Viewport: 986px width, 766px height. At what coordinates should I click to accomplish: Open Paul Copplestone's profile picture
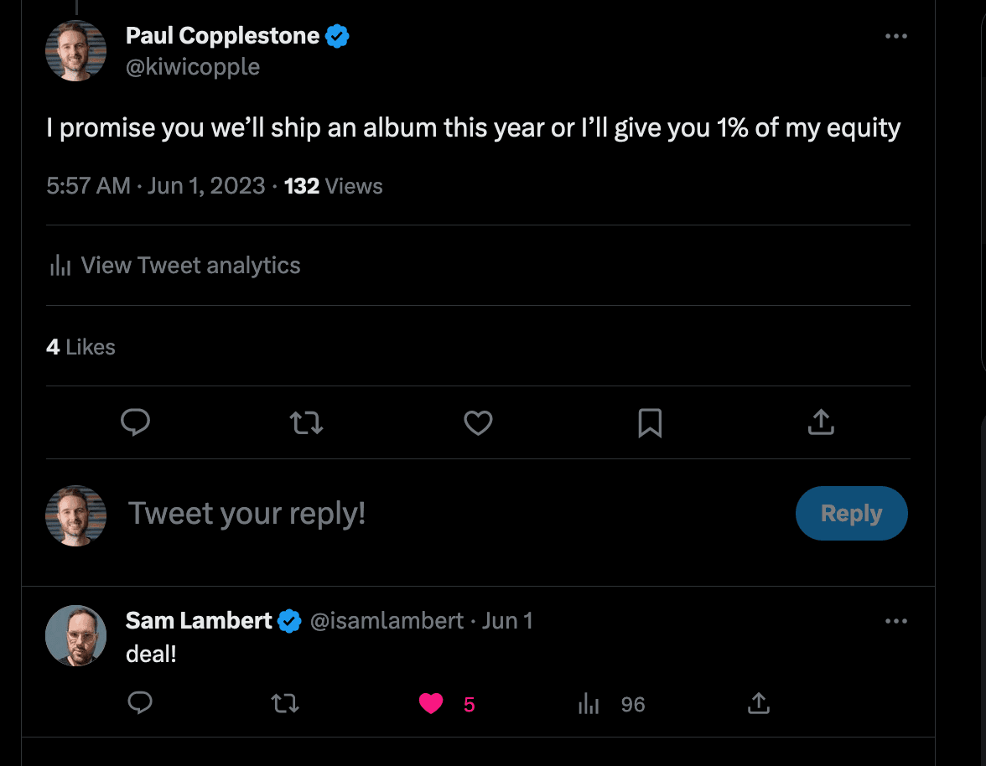coord(75,50)
